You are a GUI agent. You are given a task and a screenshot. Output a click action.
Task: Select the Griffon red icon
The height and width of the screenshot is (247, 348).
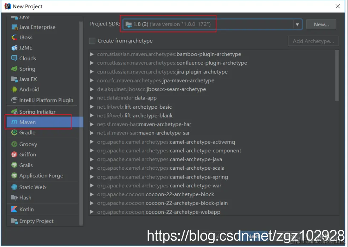[x=14, y=155]
